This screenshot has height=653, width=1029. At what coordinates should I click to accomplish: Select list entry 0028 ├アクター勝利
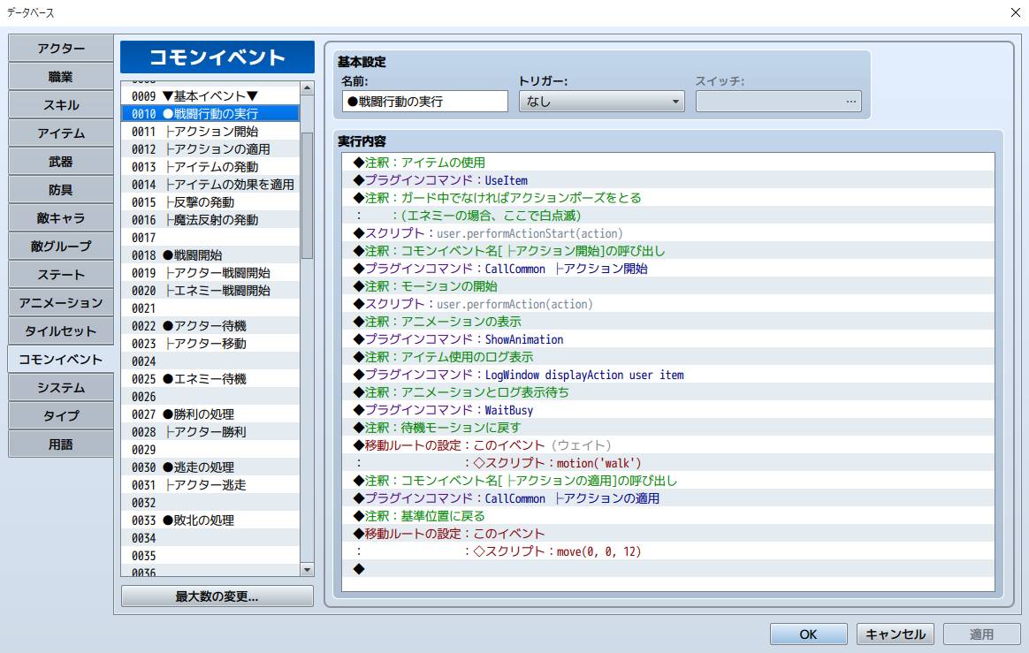click(x=210, y=432)
